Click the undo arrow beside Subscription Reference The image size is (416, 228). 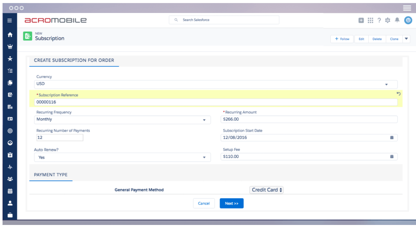398,94
